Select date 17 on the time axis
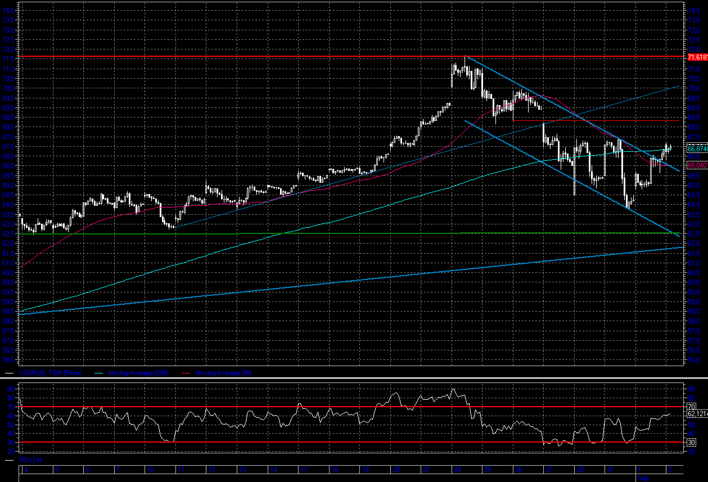The image size is (708, 482). pos(303,469)
